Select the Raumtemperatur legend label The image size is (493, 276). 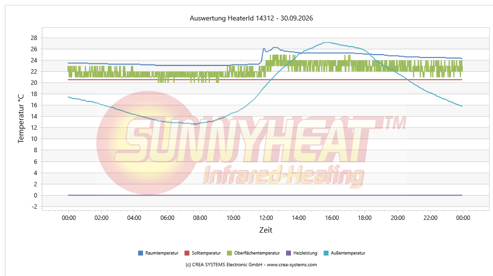(x=162, y=253)
